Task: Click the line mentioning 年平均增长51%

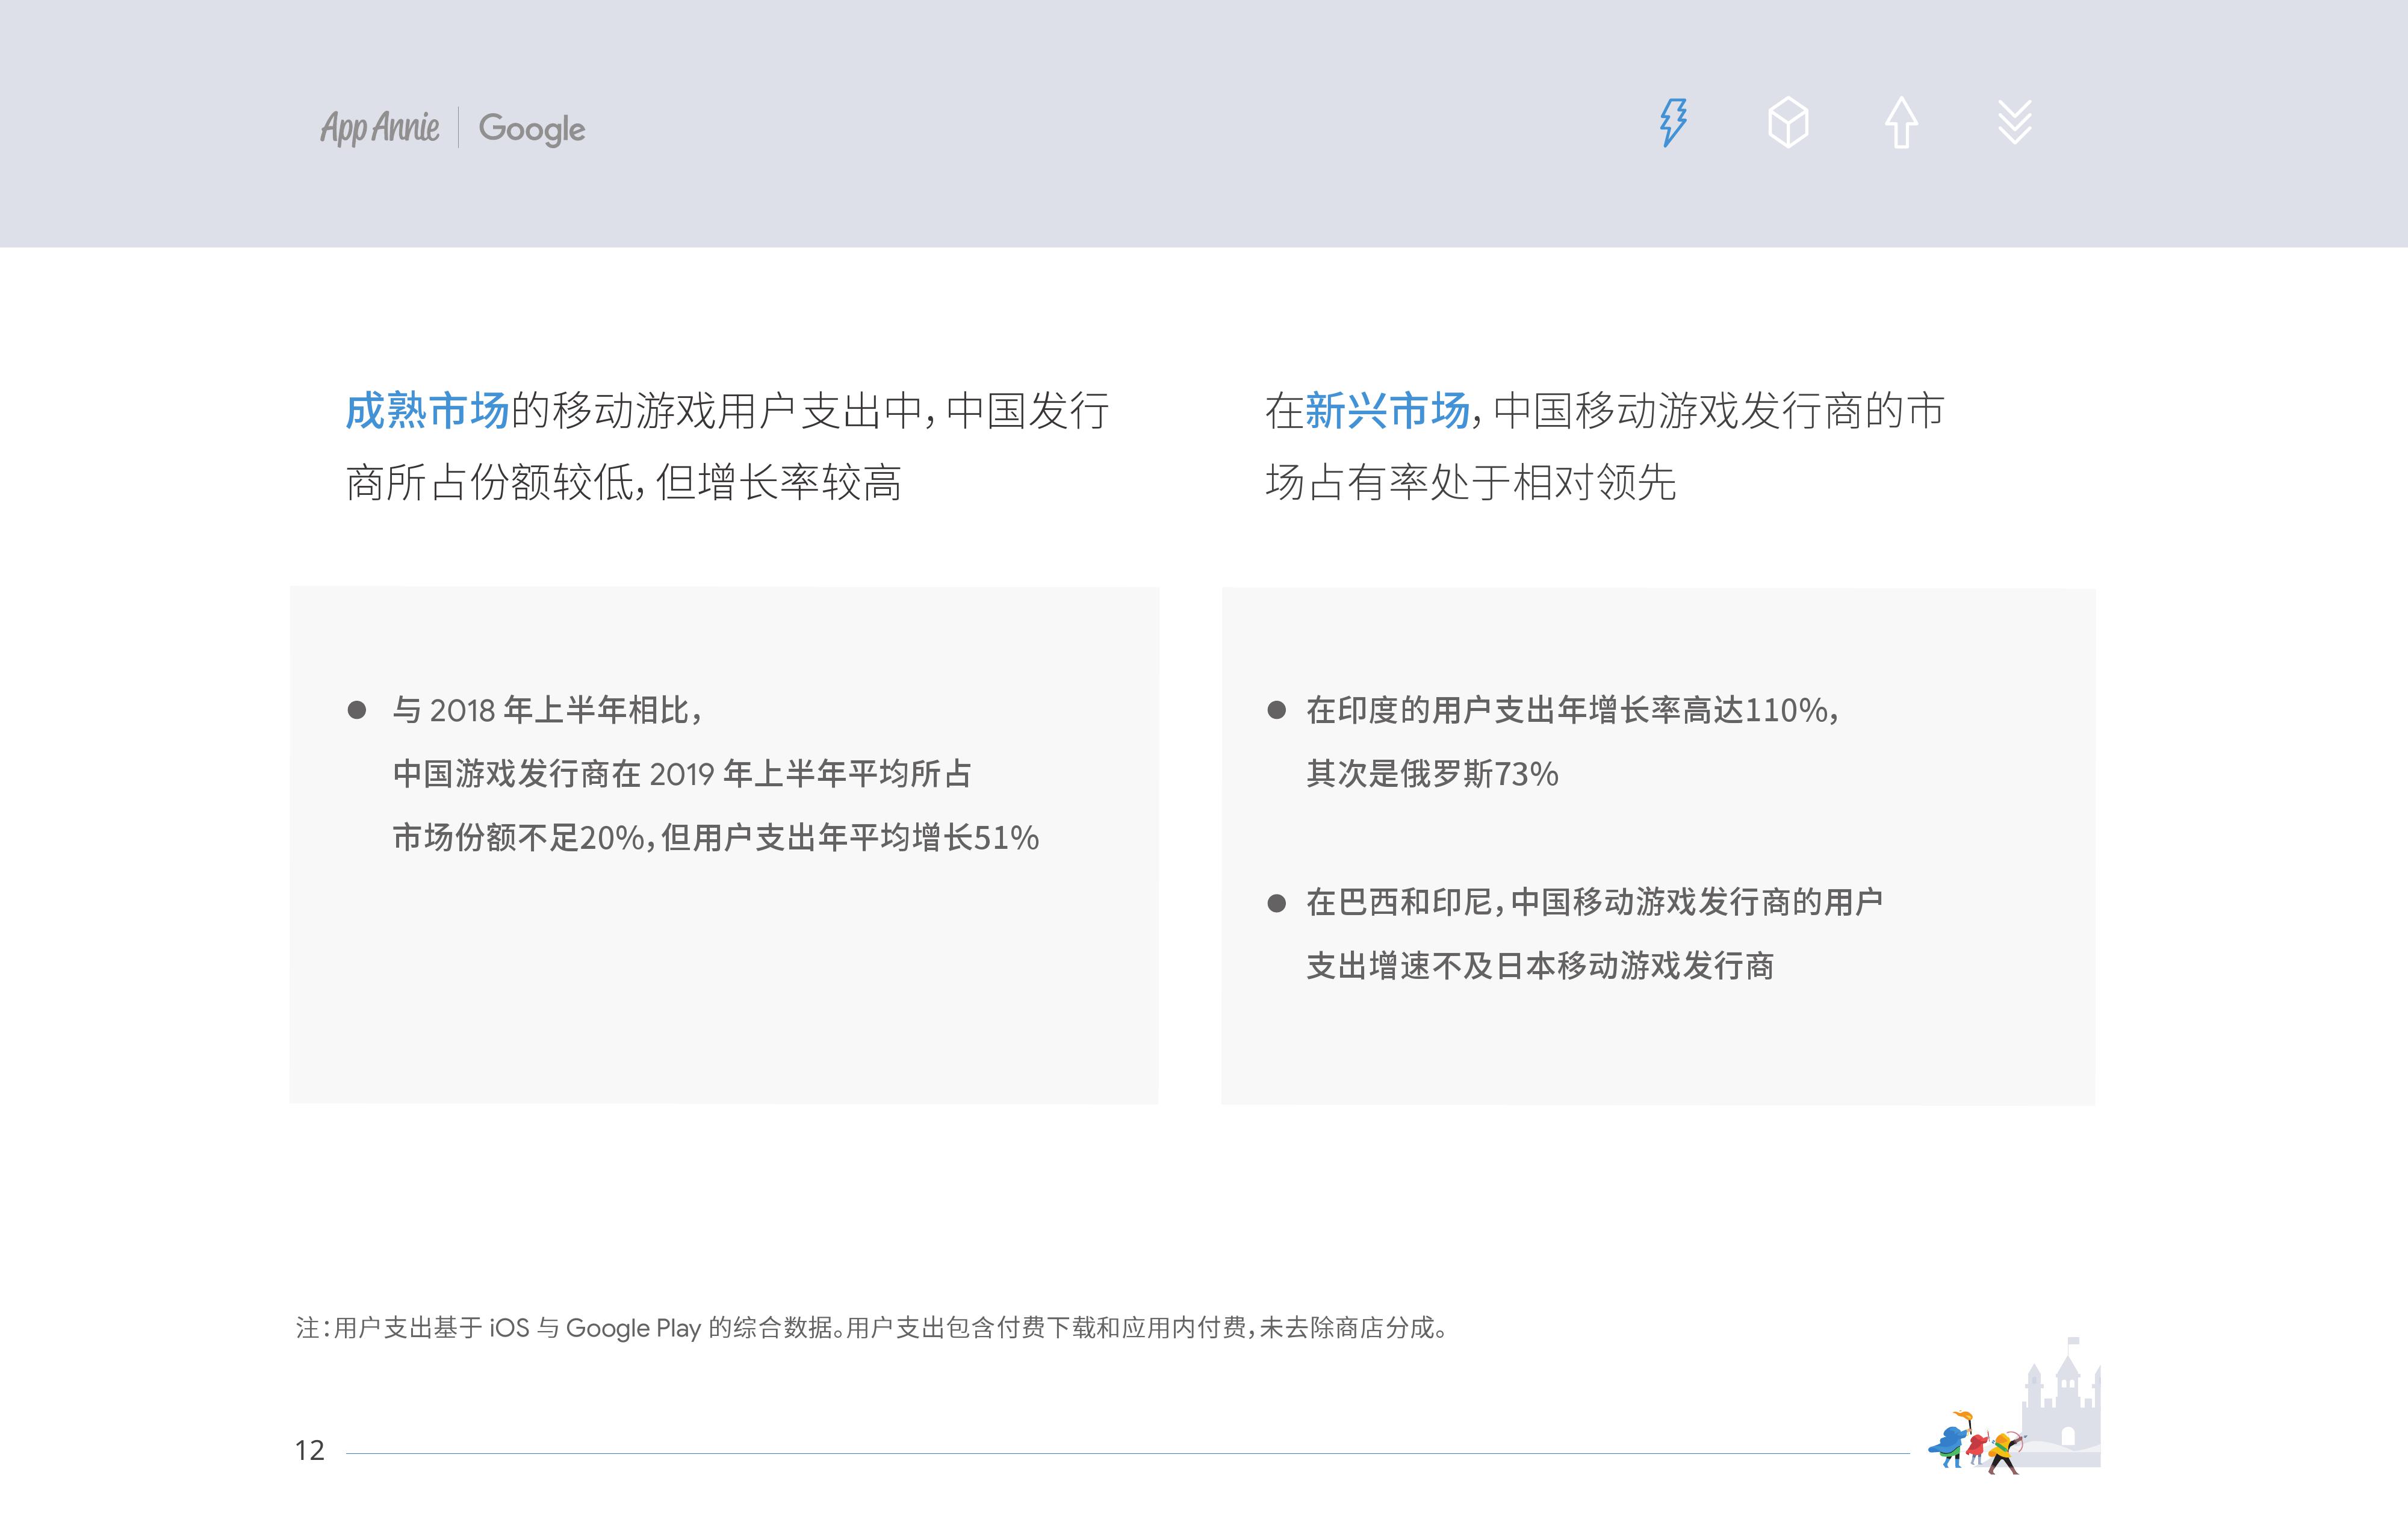Action: pos(715,838)
